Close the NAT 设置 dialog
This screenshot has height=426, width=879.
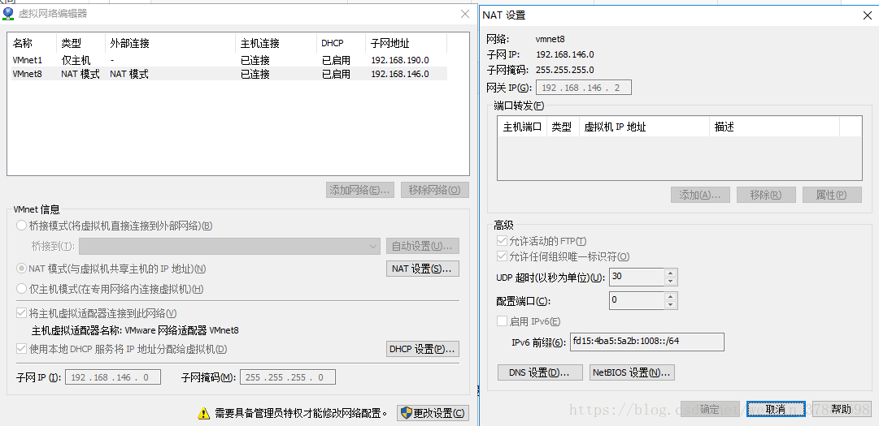point(868,15)
